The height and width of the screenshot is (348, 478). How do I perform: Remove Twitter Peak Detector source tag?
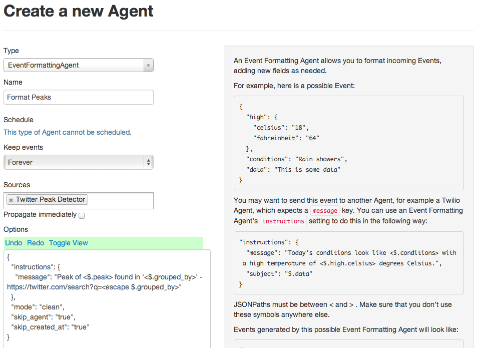[x=11, y=200]
